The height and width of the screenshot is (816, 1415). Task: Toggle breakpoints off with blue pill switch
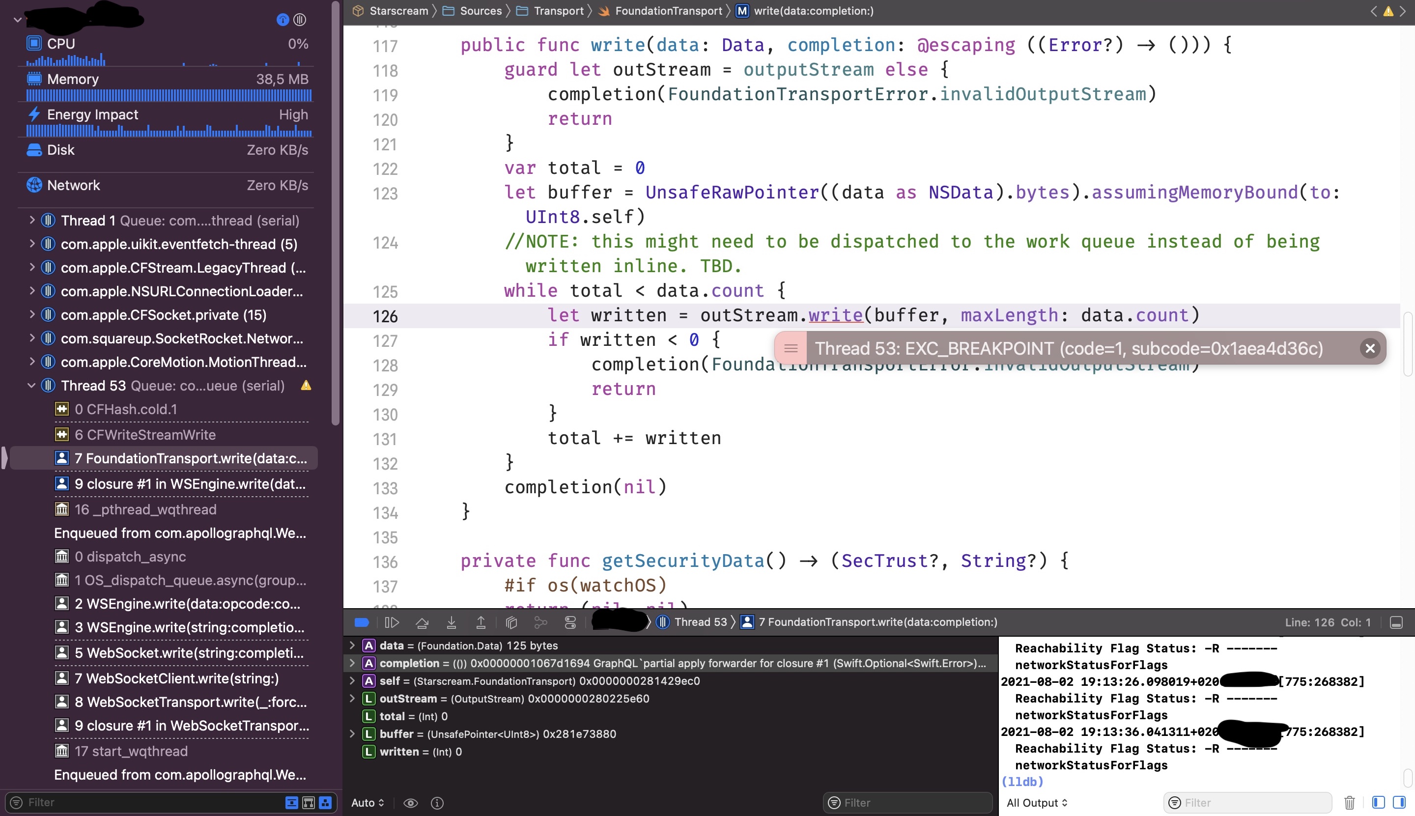pos(362,622)
